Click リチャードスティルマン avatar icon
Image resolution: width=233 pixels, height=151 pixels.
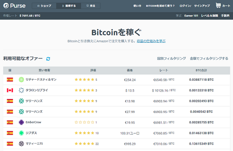pyautogui.click(x=21, y=80)
